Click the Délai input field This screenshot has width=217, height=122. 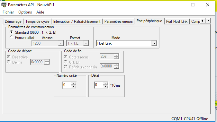(x=99, y=85)
